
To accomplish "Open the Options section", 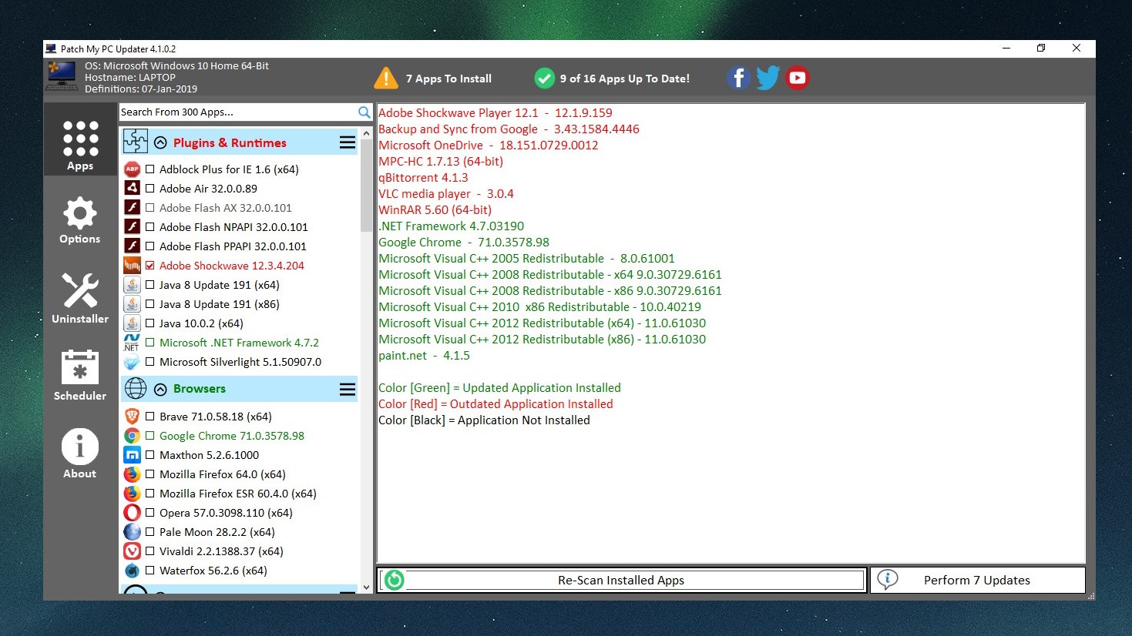I will [80, 220].
